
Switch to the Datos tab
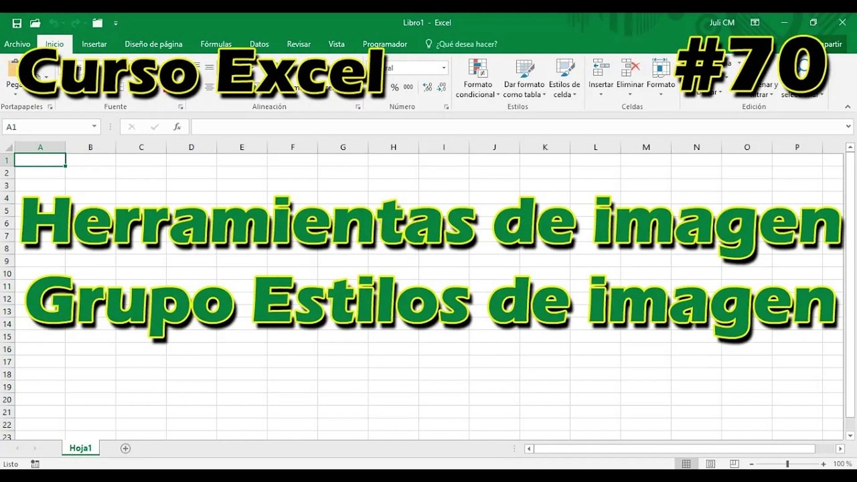[x=259, y=44]
